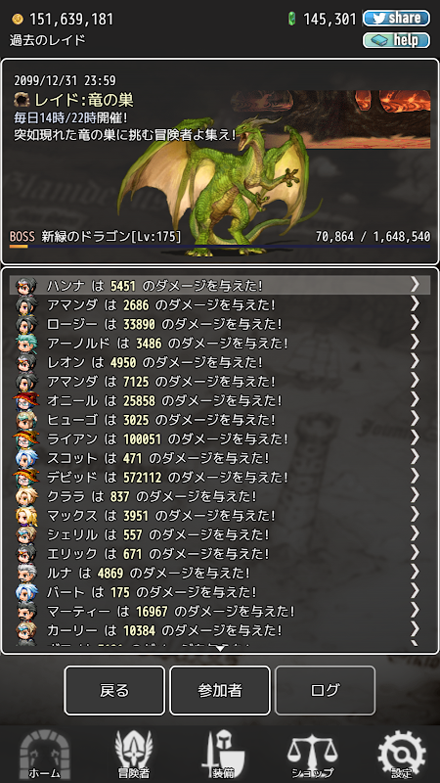Click the gold coin icon at top
440x783 pixels.
click(x=17, y=19)
